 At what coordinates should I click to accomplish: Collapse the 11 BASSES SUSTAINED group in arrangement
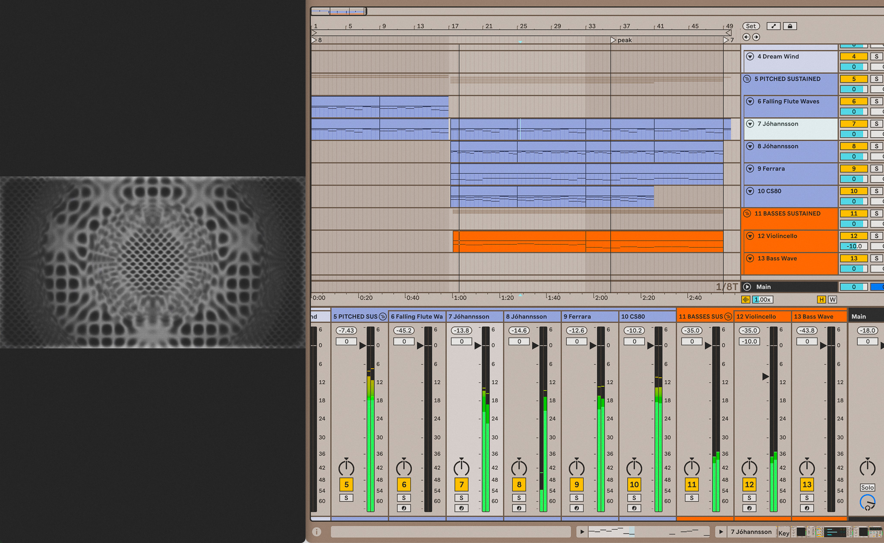747,214
